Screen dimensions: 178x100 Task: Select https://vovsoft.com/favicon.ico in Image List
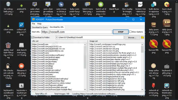(102, 46)
